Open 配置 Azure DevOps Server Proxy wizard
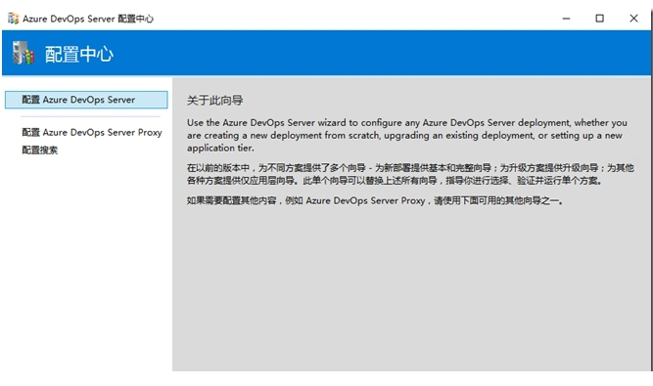 (x=92, y=133)
